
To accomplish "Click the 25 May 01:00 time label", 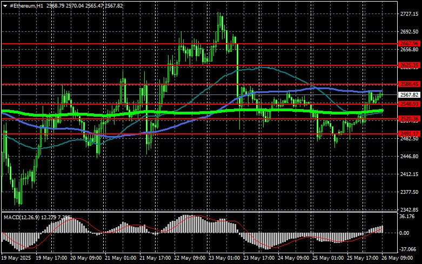I will [x=328, y=258].
